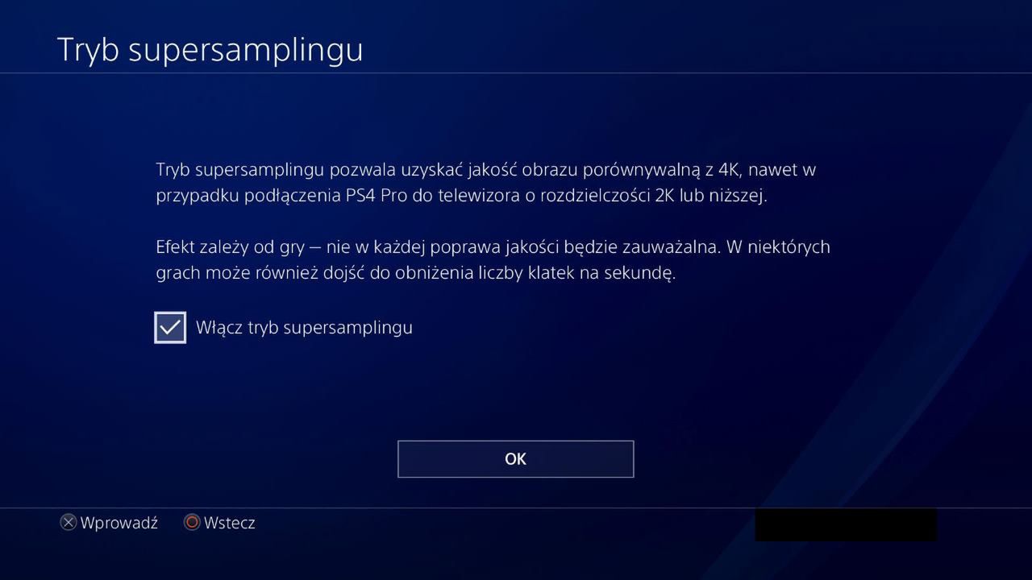1032x580 pixels.
Task: Click the horizontal divider below the title
Action: (x=516, y=73)
